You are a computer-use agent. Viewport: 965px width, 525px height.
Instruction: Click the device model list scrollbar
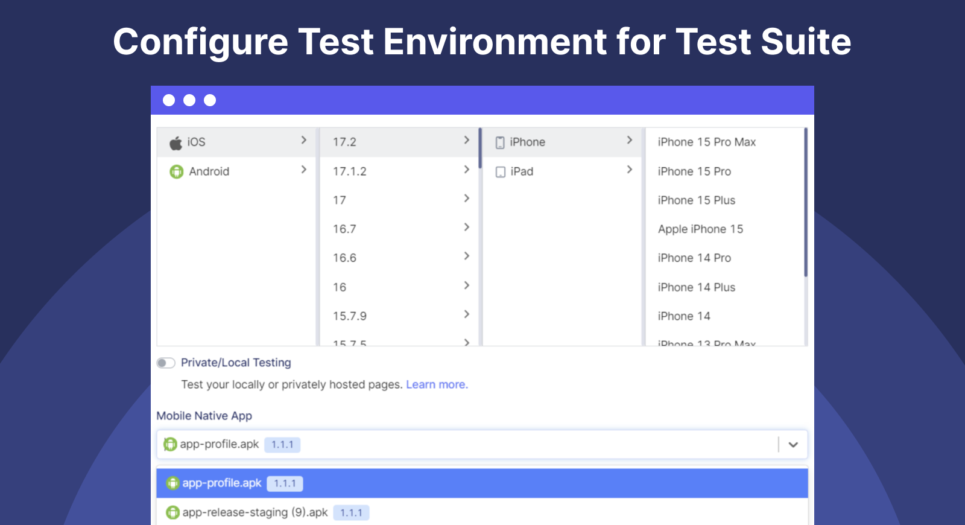click(806, 202)
